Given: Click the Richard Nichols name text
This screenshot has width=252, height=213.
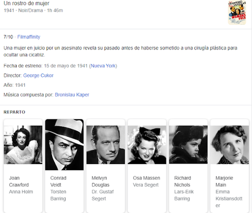Looking at the screenshot, I should coord(182,181).
